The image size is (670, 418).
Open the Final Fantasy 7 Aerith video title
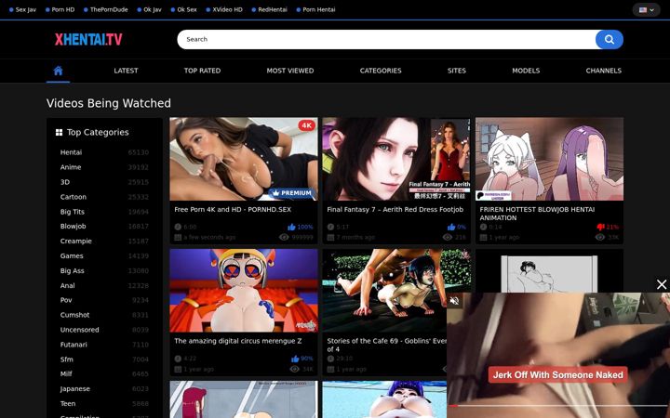click(x=395, y=209)
